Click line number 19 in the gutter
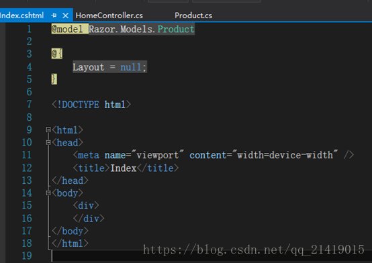The width and height of the screenshot is (372, 263). (x=27, y=256)
